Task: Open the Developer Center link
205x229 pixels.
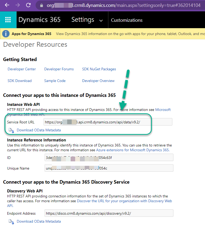Action: point(22,69)
